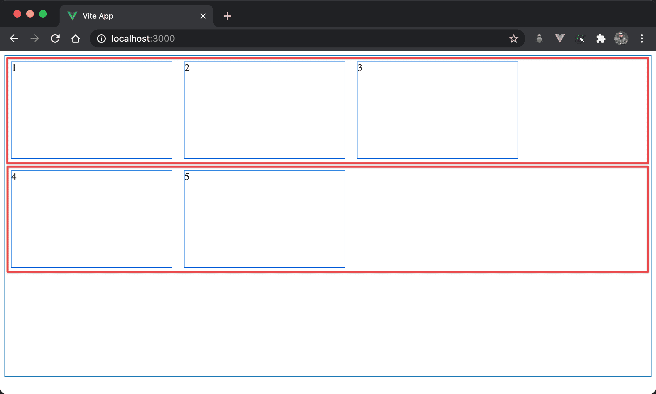Open the Vue devtools extension
The height and width of the screenshot is (394, 656).
560,38
